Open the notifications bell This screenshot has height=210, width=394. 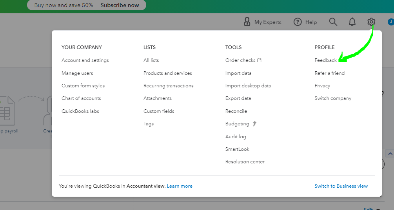click(352, 22)
